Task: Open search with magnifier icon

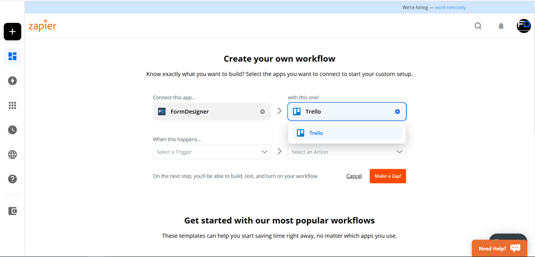Action: coord(478,26)
